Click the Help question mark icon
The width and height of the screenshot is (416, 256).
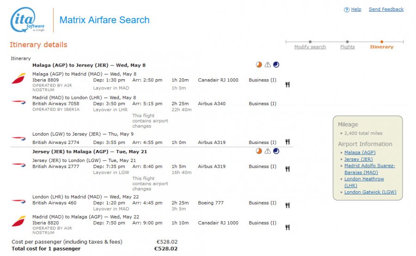coord(347,10)
